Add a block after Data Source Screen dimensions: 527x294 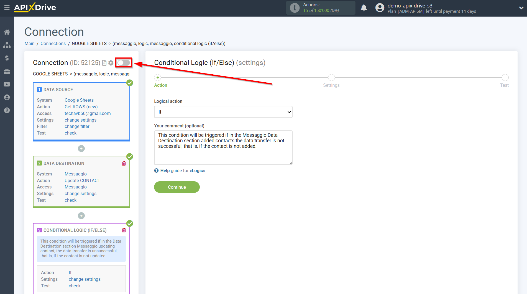point(81,149)
